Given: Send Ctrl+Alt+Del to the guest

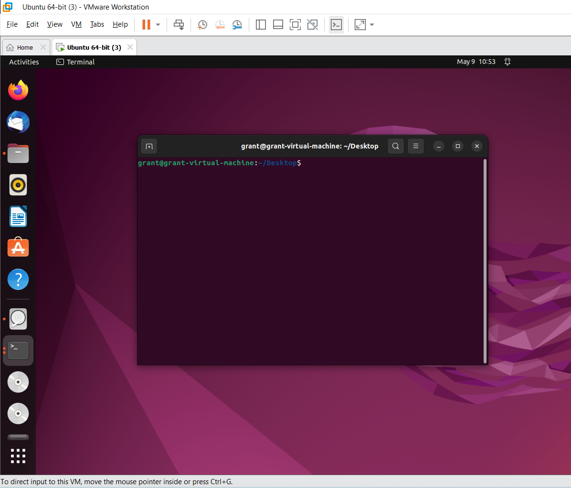Looking at the screenshot, I should [x=179, y=24].
